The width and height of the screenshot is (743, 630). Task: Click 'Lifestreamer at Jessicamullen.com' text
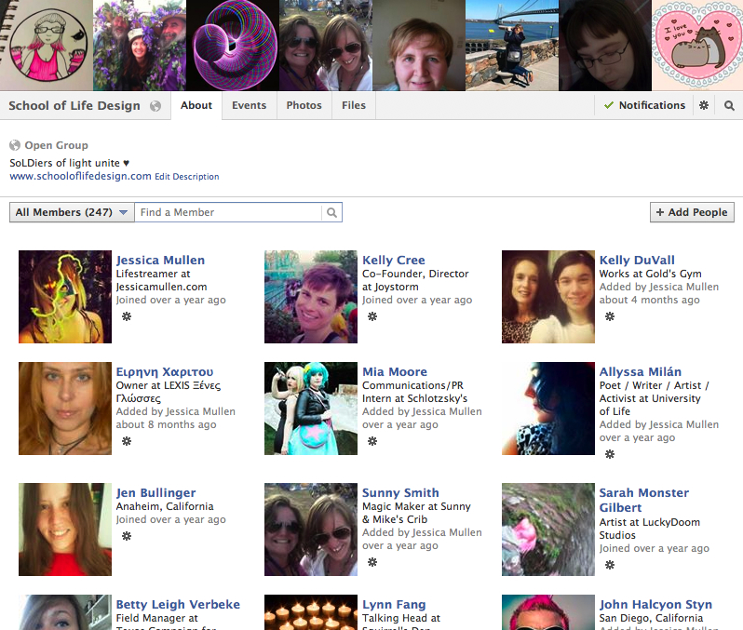point(162,280)
